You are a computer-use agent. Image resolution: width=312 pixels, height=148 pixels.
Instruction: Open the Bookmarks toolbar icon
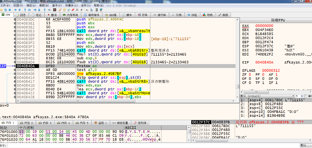tap(73, 10)
